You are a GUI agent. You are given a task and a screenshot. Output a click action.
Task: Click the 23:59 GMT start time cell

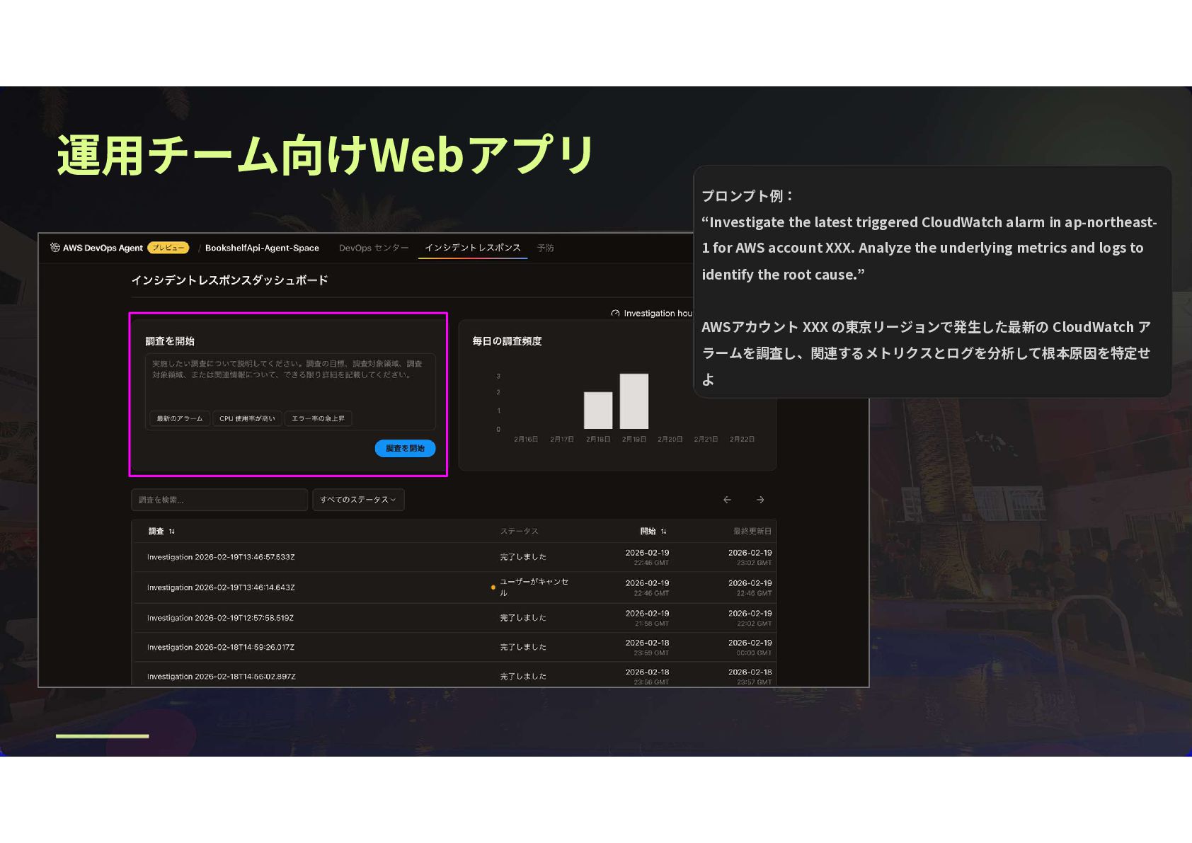(651, 653)
